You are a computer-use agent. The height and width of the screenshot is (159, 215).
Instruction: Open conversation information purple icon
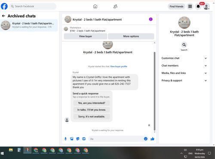point(150,19)
